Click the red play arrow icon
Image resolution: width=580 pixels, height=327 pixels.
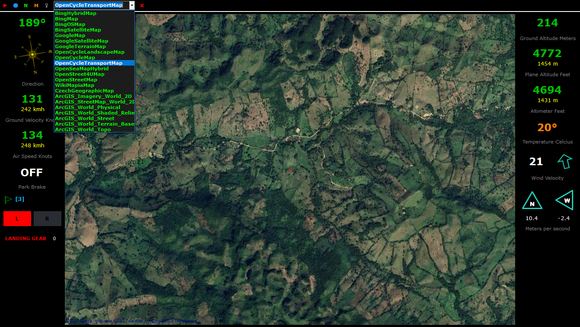pyautogui.click(x=5, y=6)
